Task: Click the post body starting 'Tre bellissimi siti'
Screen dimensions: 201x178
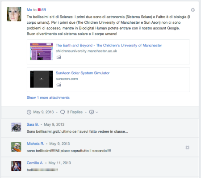Action: [x=109, y=25]
